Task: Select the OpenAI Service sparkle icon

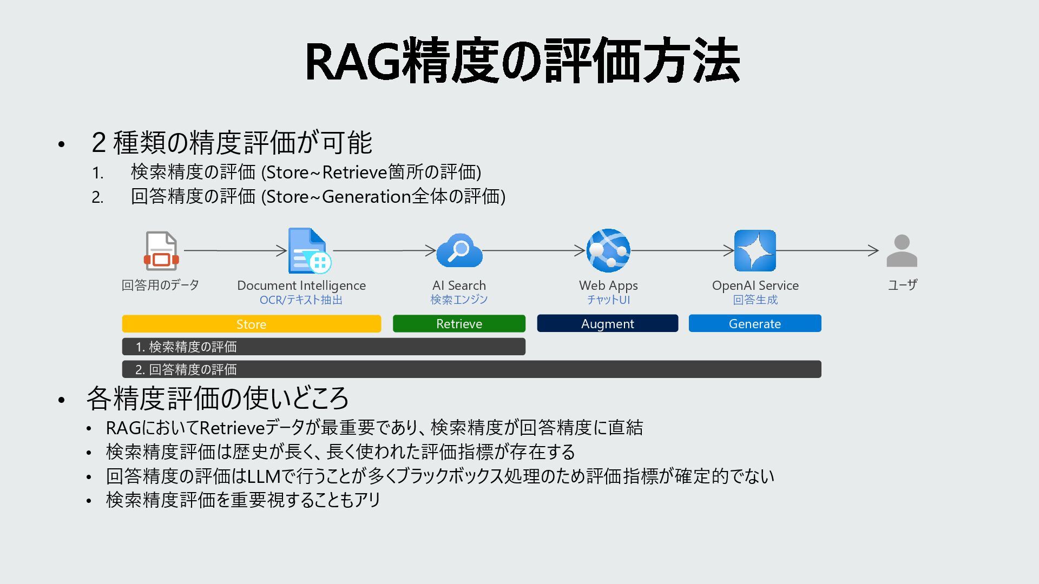Action: (755, 250)
